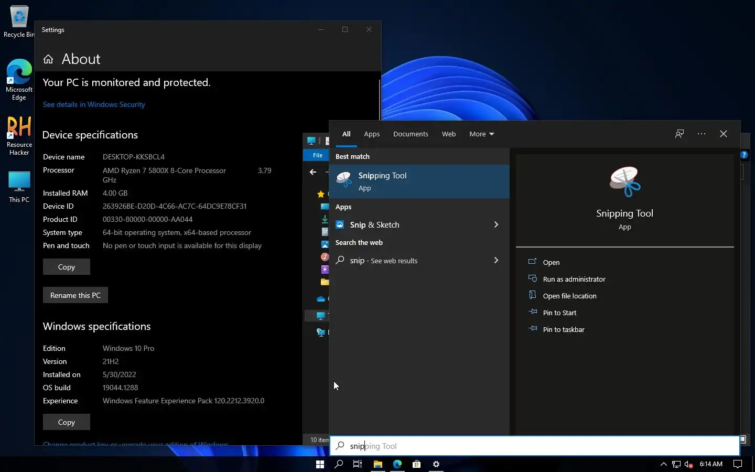Open the File menu in File Explorer

(x=318, y=155)
